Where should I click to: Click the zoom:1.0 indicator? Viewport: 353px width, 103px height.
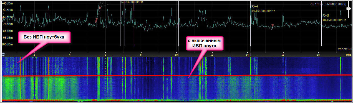point(344,49)
